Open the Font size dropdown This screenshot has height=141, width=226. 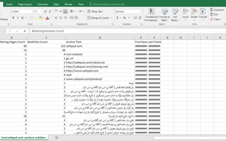point(41,11)
